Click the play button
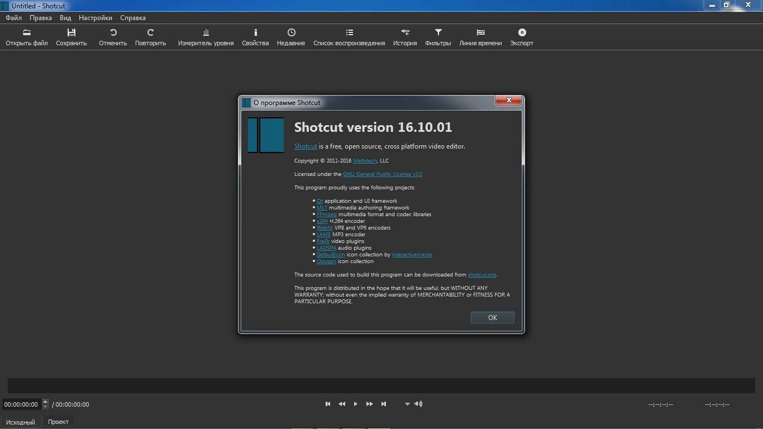This screenshot has width=763, height=429. pos(355,404)
